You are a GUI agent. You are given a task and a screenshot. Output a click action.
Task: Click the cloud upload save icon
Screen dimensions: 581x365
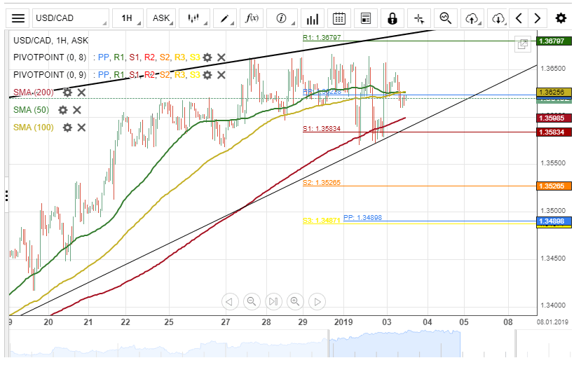click(x=472, y=18)
